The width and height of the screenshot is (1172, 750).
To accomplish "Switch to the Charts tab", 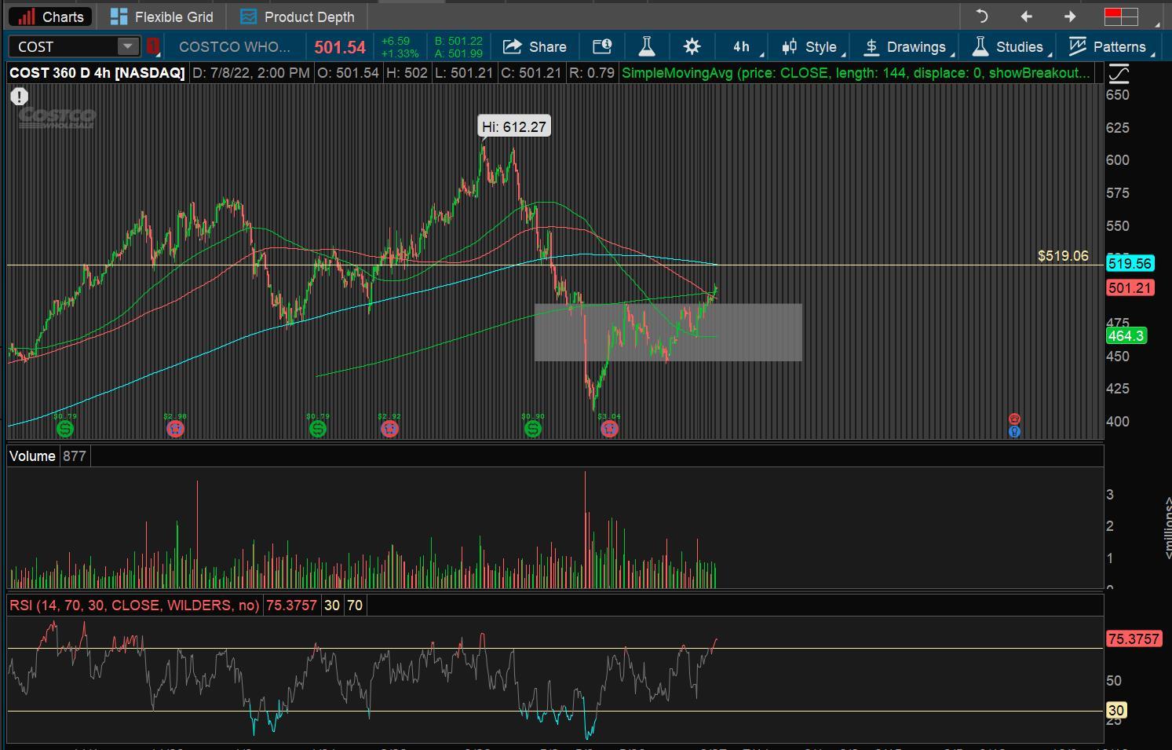I will [51, 16].
